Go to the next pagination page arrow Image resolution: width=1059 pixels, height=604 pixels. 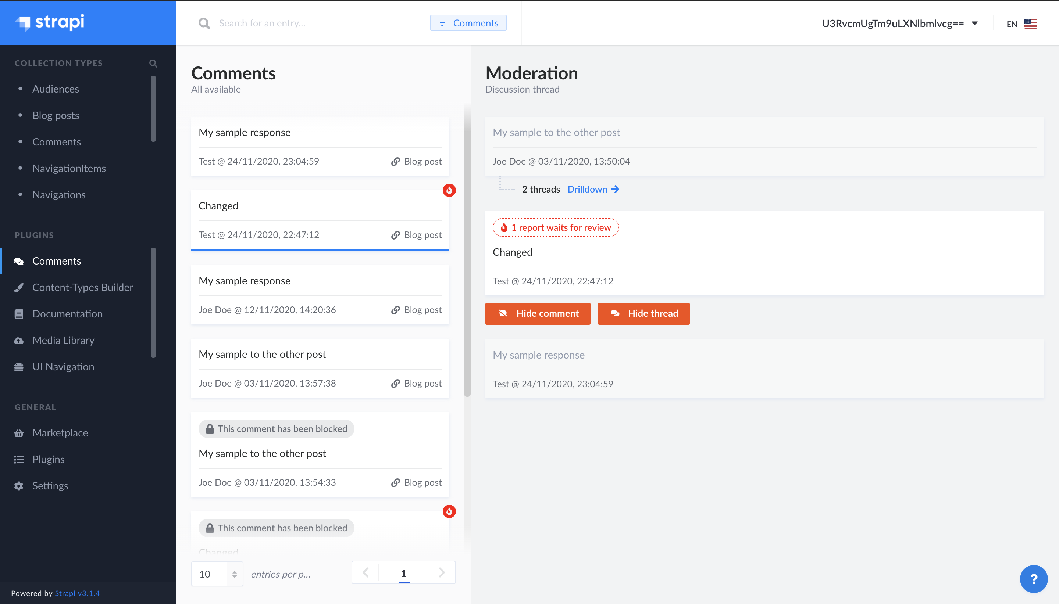[x=442, y=573]
